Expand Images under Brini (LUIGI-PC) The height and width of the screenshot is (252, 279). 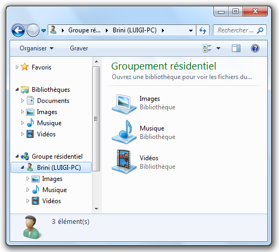(28, 179)
